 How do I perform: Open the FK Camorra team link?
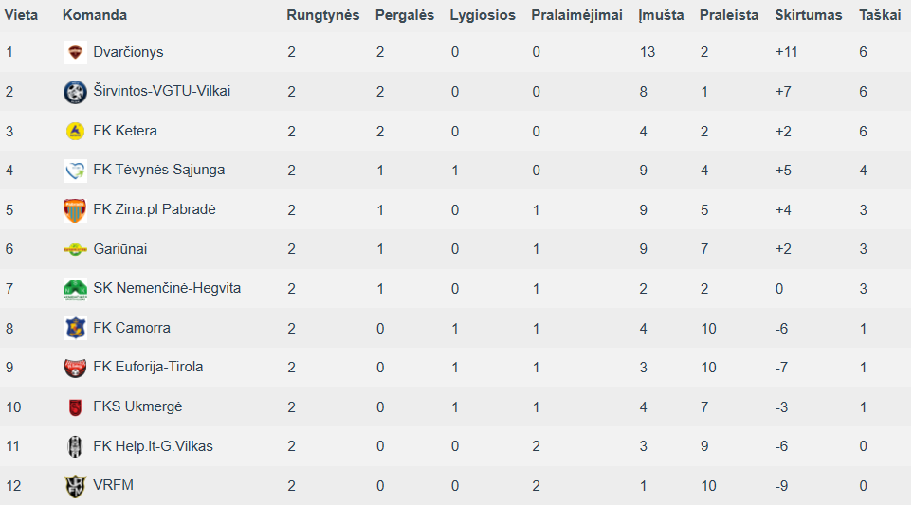pos(132,328)
